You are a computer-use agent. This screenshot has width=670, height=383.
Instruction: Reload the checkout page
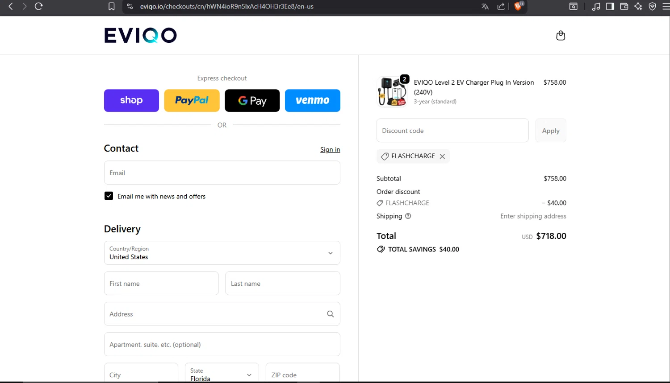tap(39, 6)
